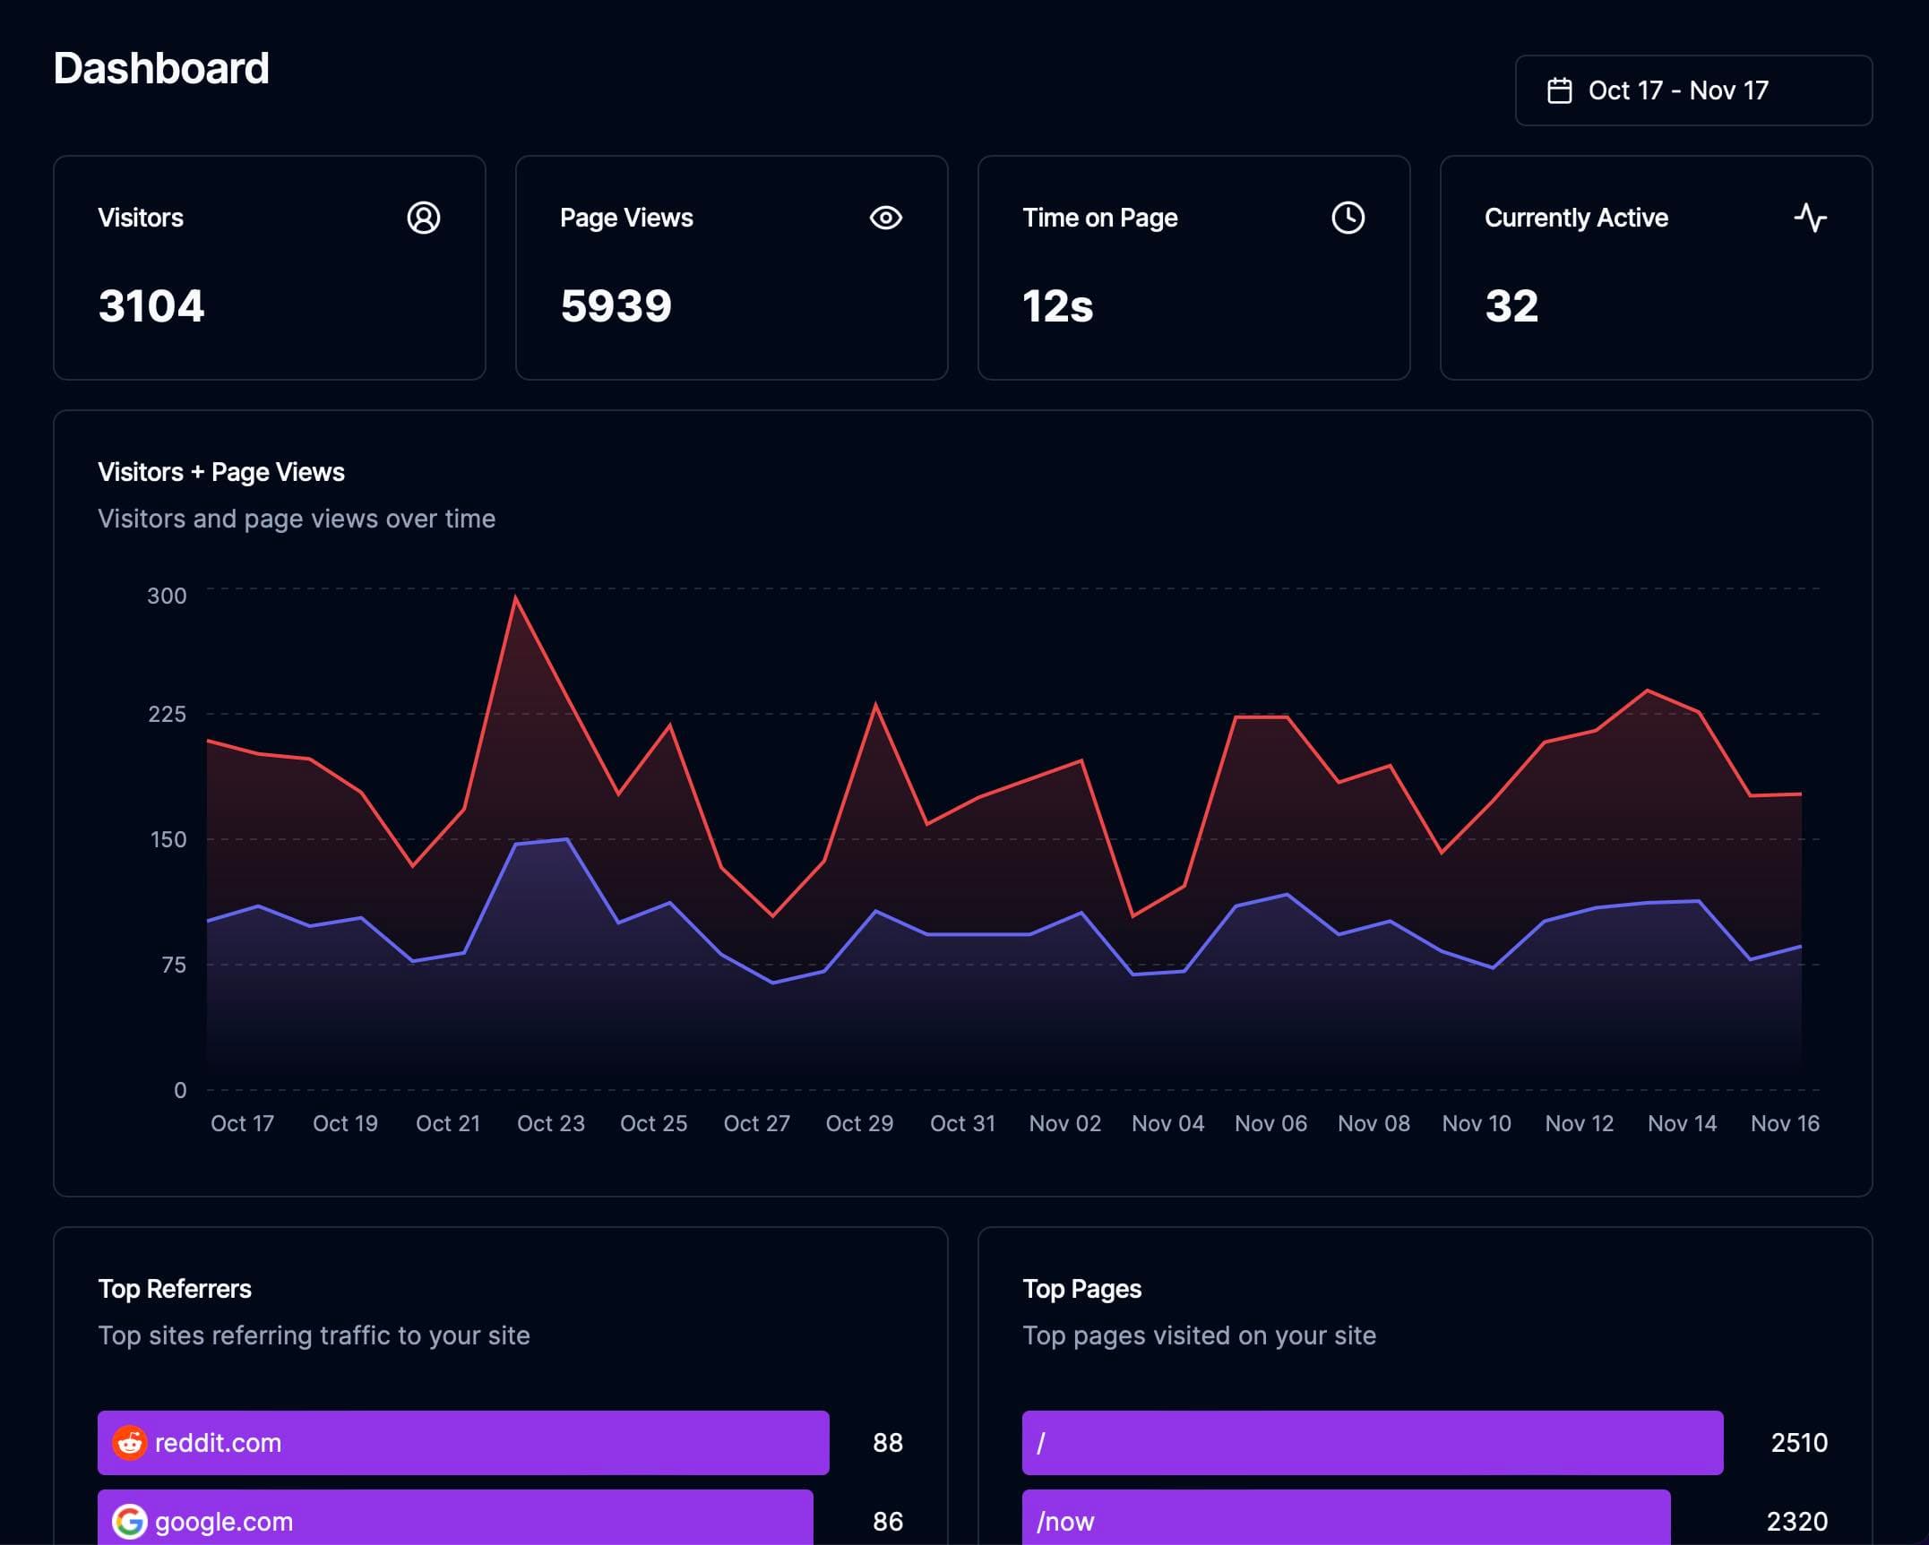Click the Nov 14 label on chart axis
The height and width of the screenshot is (1545, 1929).
(1682, 1123)
